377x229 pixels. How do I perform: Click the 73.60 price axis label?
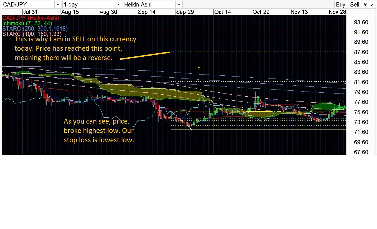[361, 122]
